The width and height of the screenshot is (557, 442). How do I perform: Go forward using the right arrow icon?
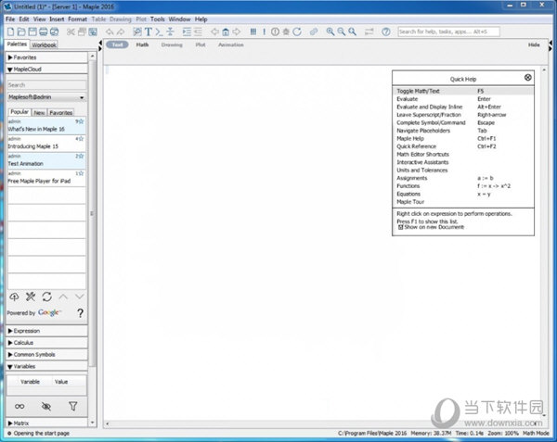(236, 32)
